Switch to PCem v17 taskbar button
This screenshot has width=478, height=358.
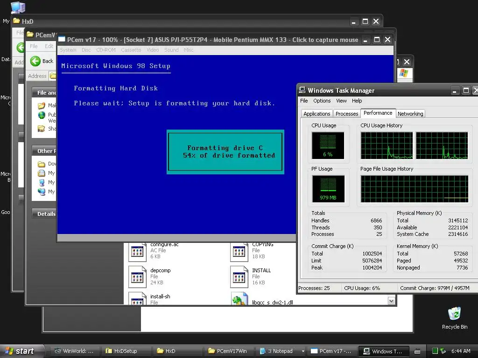click(331, 351)
